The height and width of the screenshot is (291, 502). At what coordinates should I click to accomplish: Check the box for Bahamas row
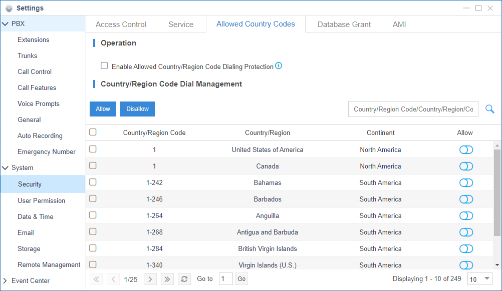tap(93, 182)
